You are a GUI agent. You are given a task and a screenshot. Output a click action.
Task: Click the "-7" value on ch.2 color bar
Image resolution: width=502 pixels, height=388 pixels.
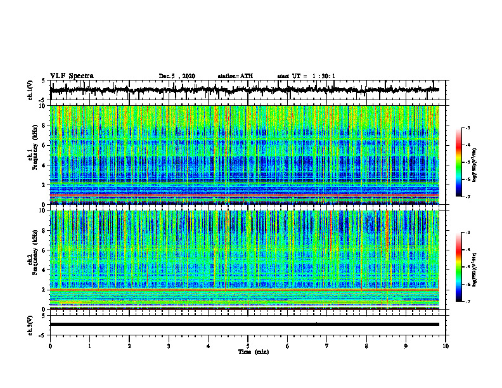468,301
